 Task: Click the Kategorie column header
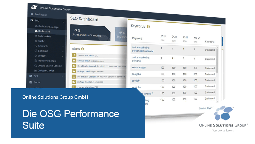[210, 42]
